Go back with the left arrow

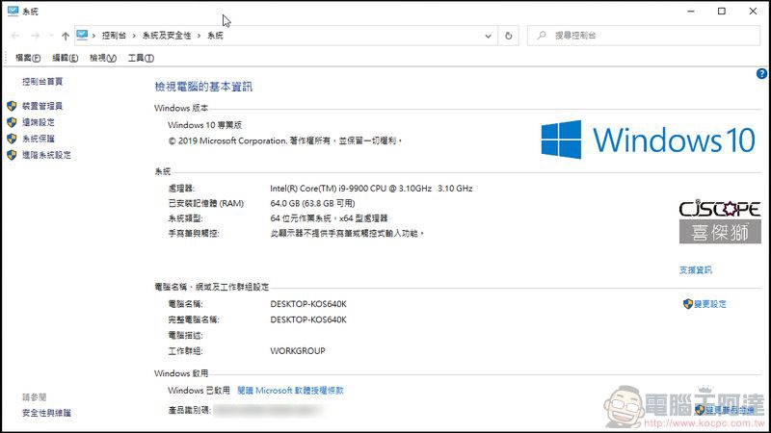coord(15,36)
